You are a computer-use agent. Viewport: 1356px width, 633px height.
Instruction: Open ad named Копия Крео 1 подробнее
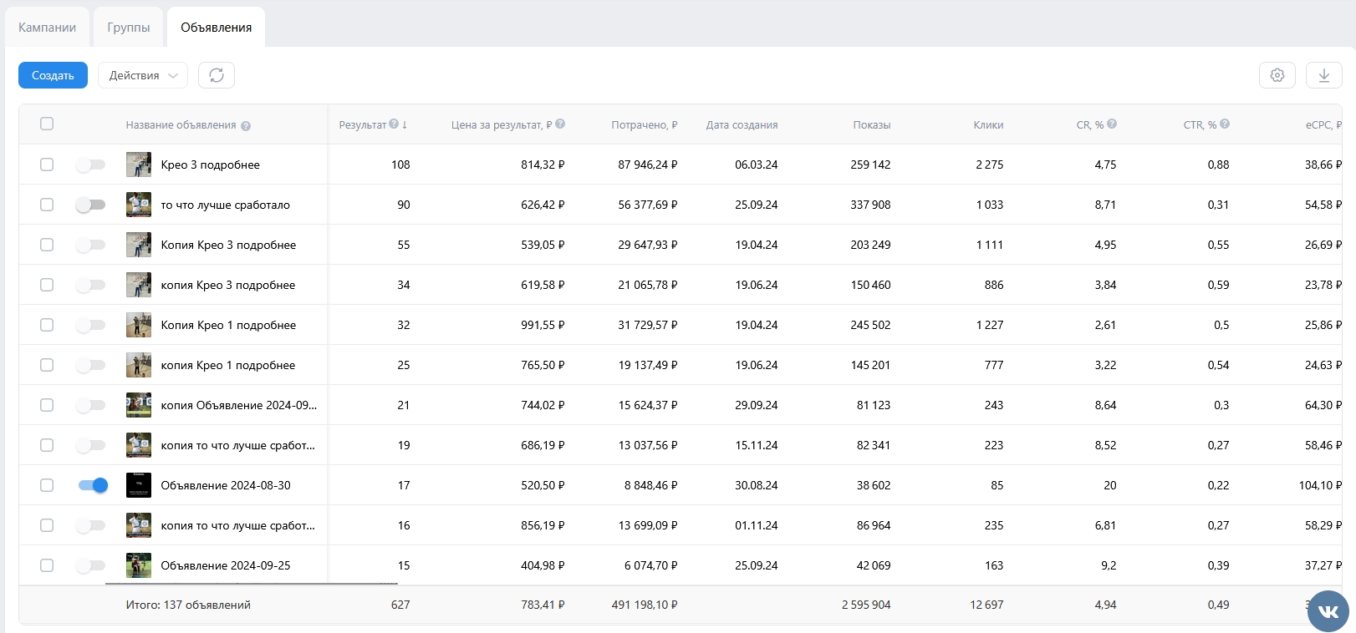(228, 325)
